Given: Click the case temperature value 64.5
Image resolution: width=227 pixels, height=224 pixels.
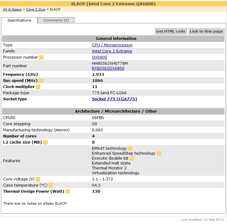Looking at the screenshot, I should pos(96,185).
